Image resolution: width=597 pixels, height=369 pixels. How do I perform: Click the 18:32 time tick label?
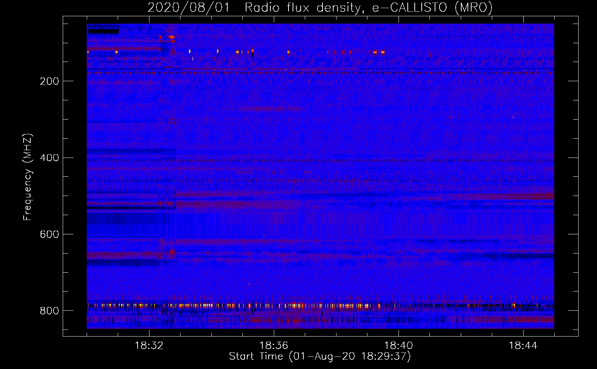[149, 346]
